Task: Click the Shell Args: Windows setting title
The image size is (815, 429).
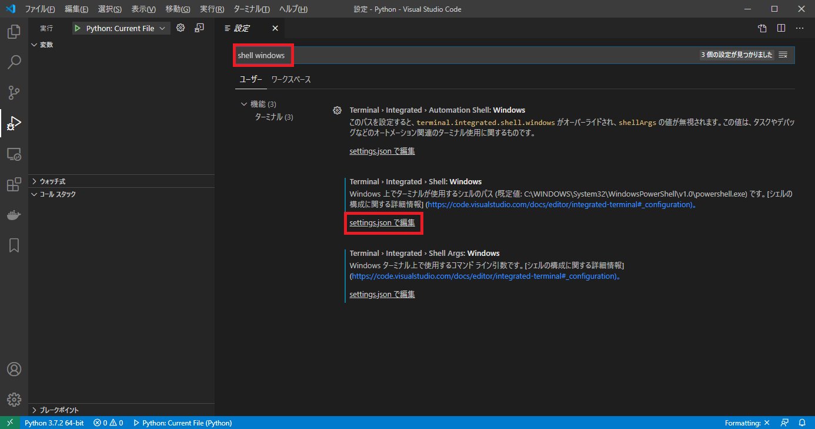Action: pos(425,253)
